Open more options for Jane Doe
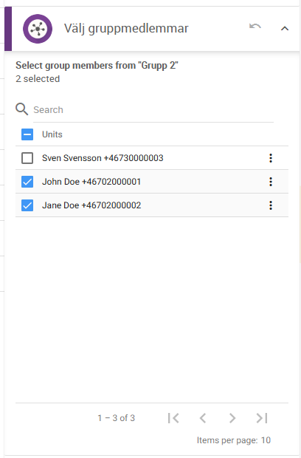Screen dimensions: 301x458 (271, 205)
